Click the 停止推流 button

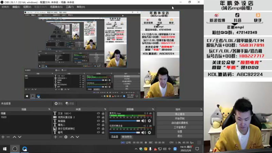pyautogui.click(x=180, y=114)
